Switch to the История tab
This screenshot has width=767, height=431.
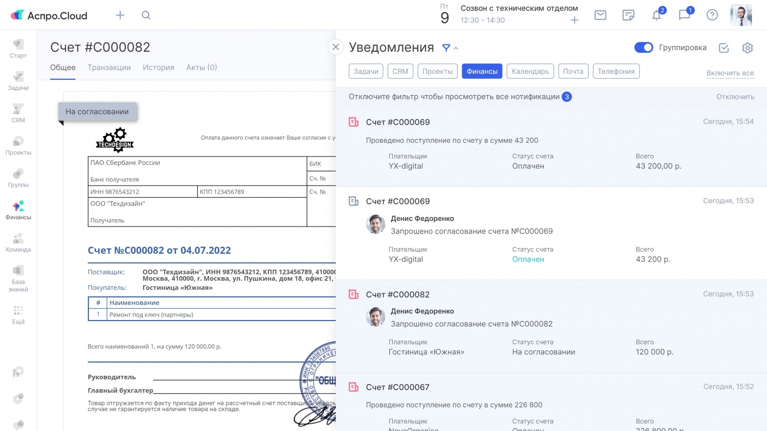[x=159, y=67]
